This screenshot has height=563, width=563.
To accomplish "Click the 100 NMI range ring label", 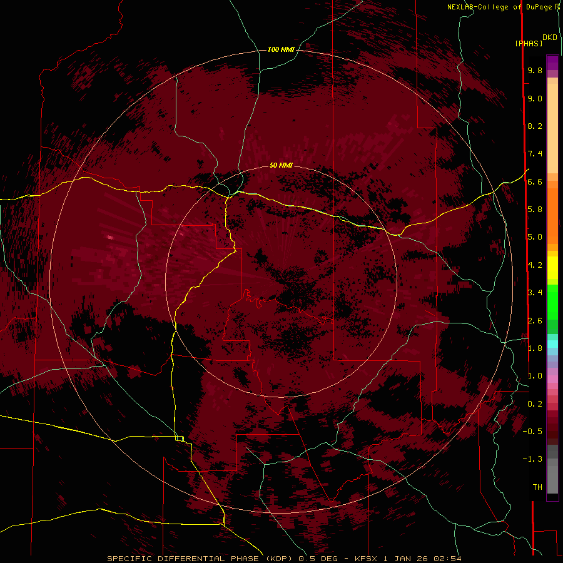I will [x=281, y=49].
